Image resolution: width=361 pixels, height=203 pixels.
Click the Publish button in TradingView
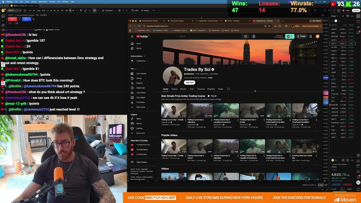point(356,10)
